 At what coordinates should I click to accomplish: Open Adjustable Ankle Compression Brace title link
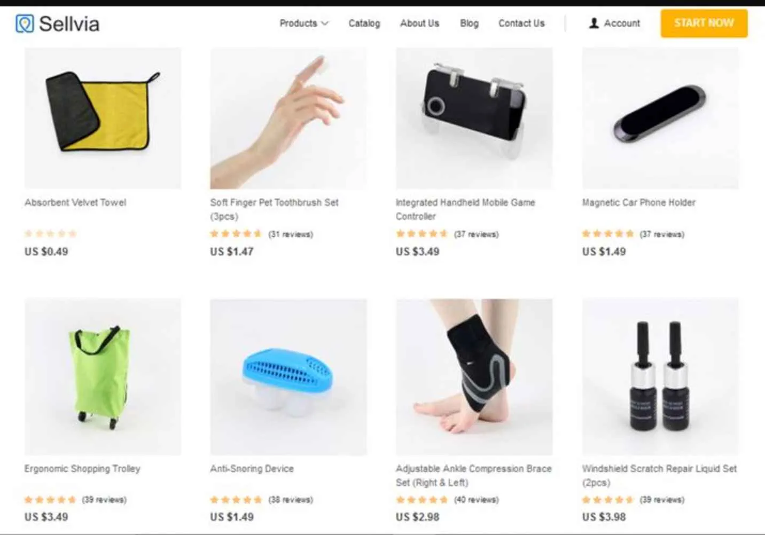pos(474,475)
